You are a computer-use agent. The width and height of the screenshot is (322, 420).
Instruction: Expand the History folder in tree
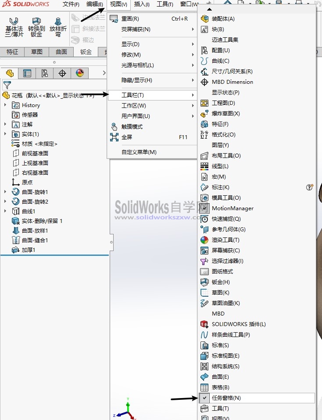point(5,105)
